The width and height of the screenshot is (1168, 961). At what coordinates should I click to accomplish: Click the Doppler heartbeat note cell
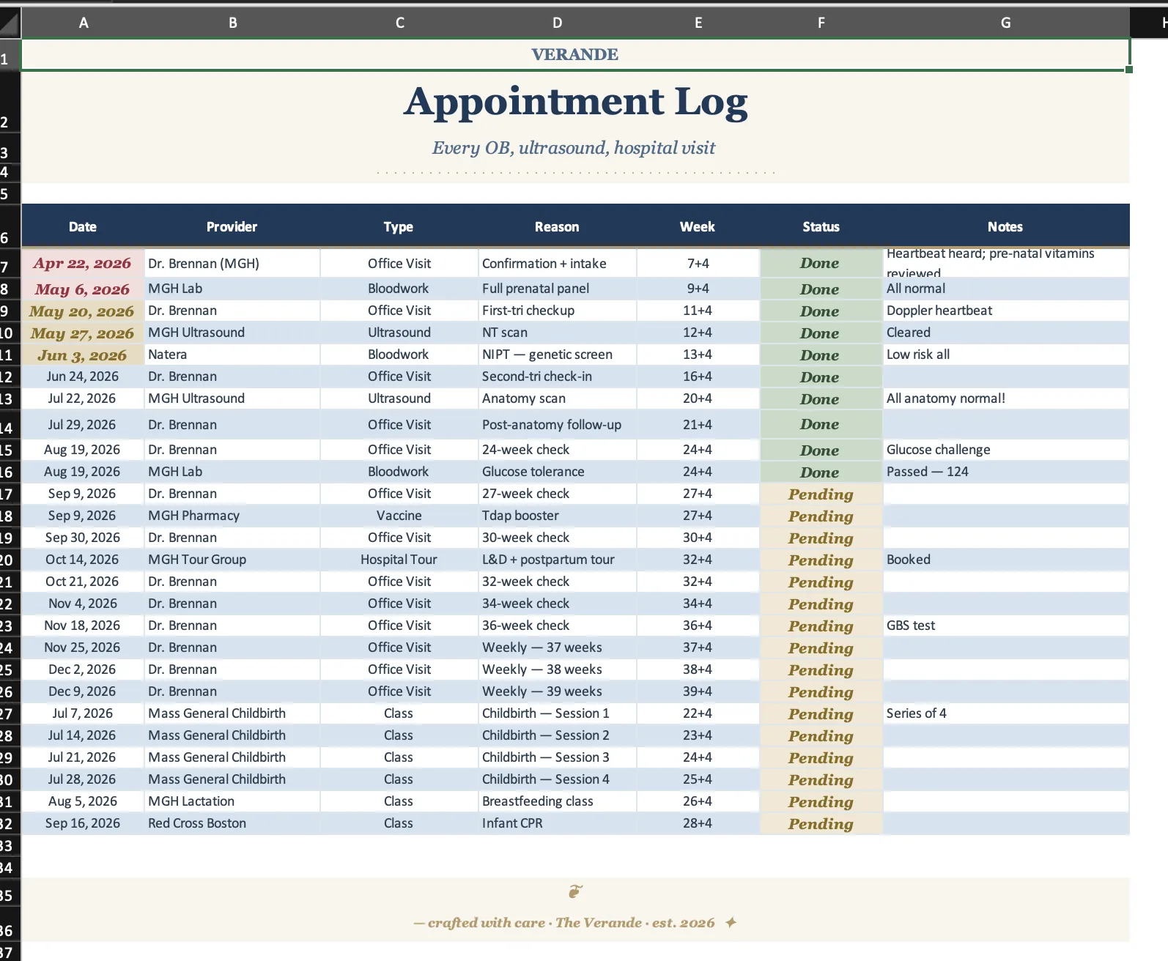(x=1006, y=311)
